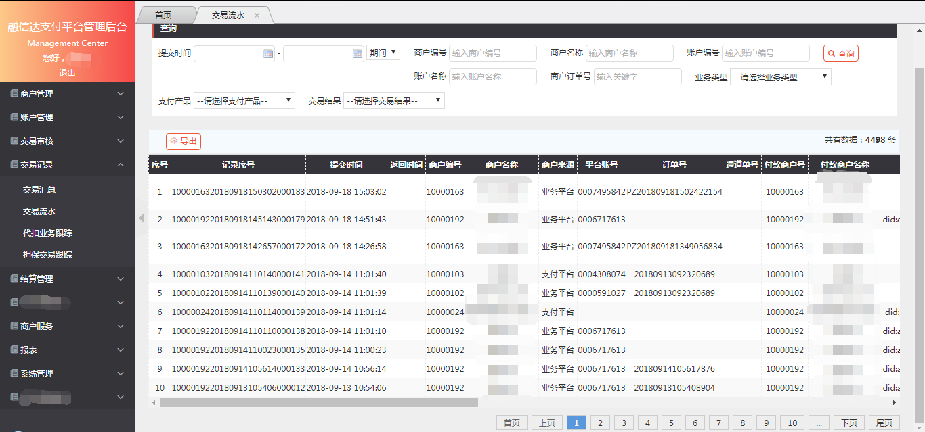The image size is (925, 432).
Task: Go to 首页 first page
Action: coord(512,423)
